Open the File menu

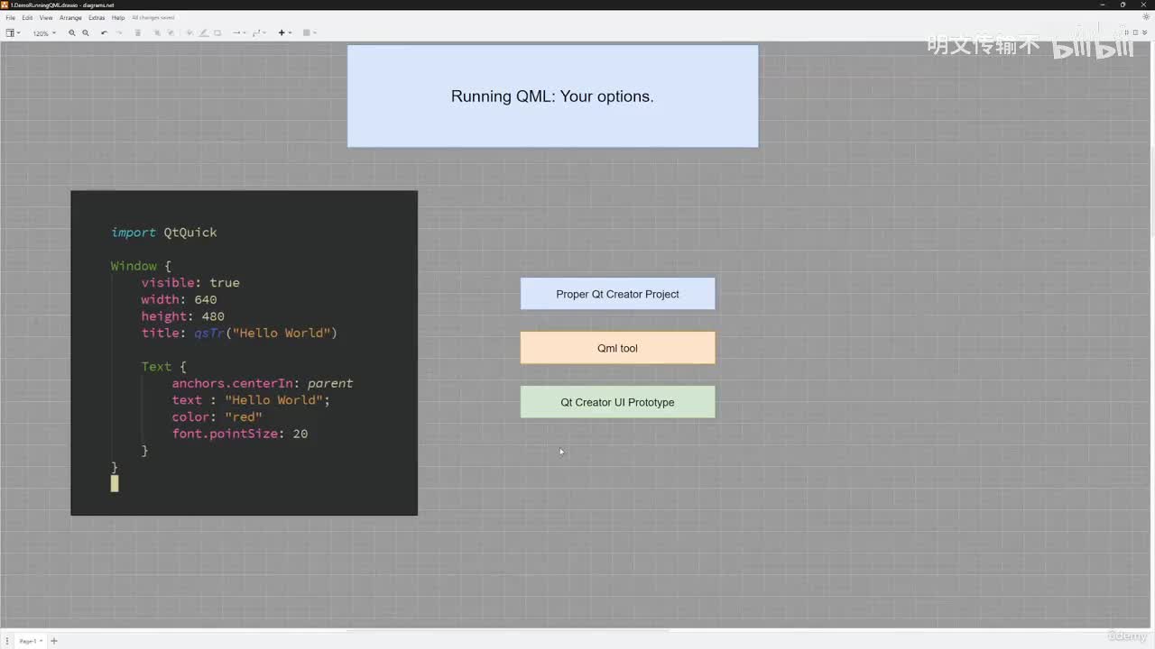[x=11, y=18]
